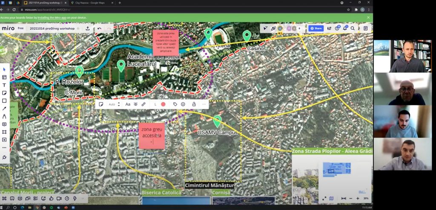
Task: Open the Auto font size stepper
Action: pos(119,104)
